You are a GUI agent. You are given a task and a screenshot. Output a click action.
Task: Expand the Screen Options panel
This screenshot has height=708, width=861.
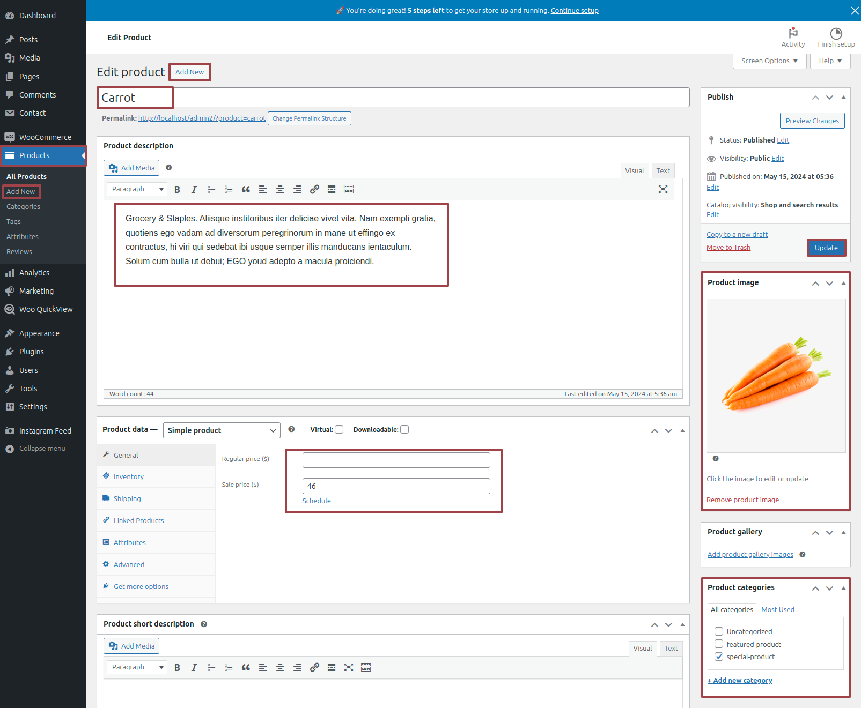(x=769, y=61)
